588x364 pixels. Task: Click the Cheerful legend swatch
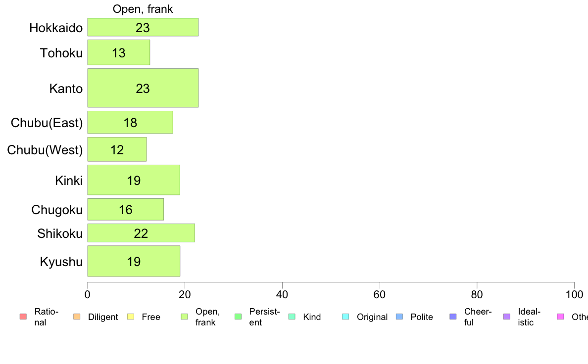453,317
